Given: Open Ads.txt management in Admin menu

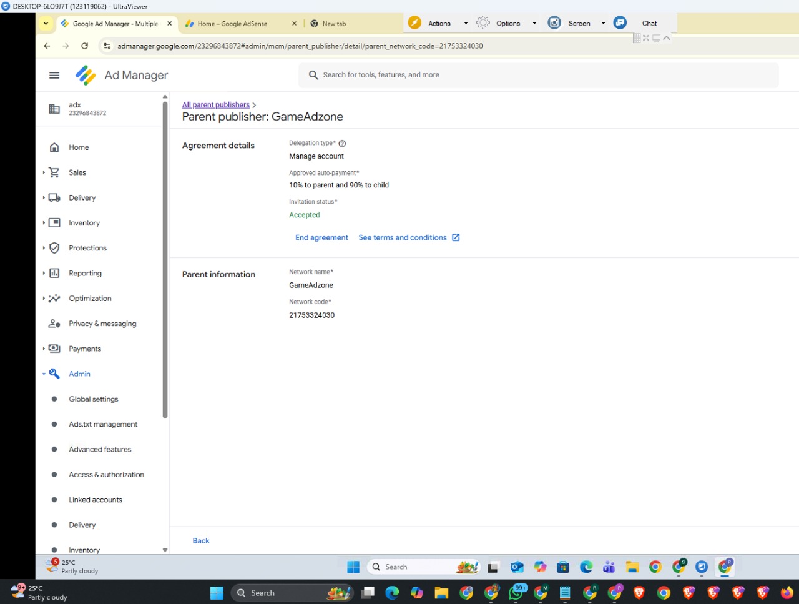Looking at the screenshot, I should (103, 424).
